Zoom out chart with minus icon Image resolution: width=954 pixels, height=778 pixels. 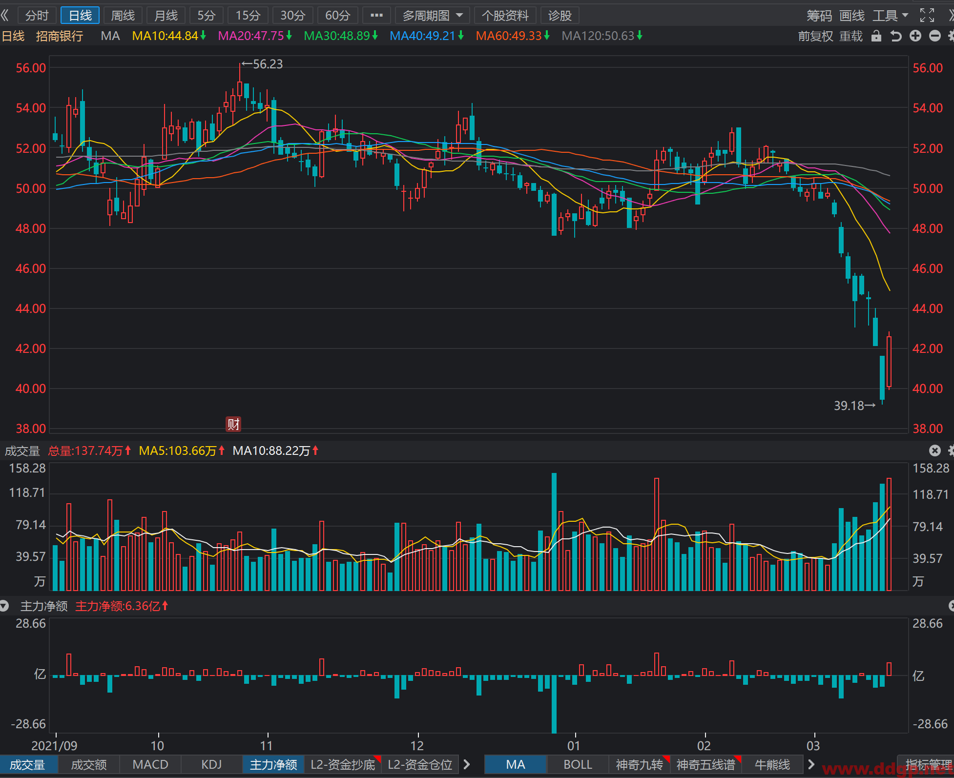935,36
